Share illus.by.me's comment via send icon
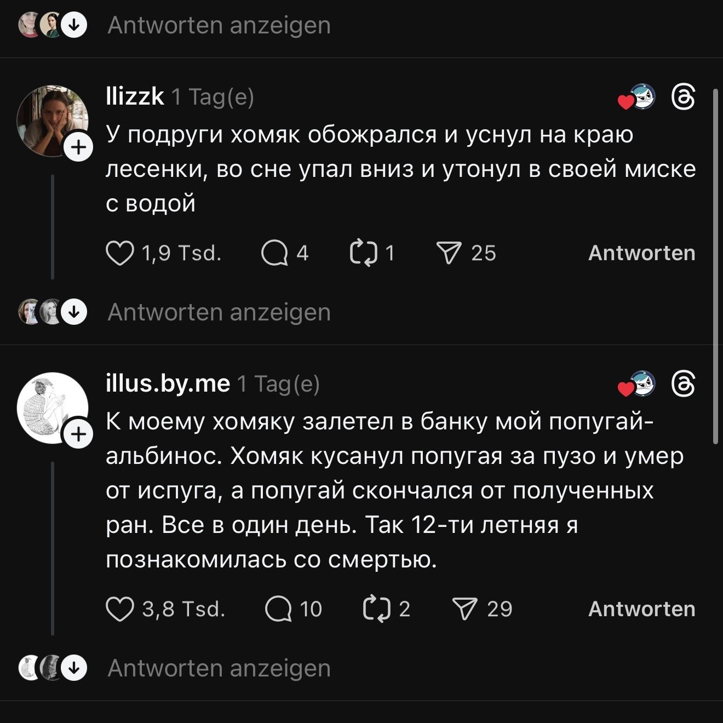This screenshot has width=723, height=723. coord(464,609)
